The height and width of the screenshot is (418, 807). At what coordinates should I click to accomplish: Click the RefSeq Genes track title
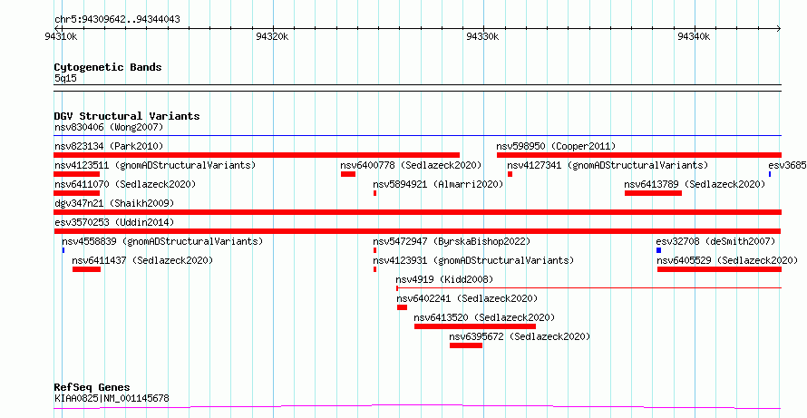pos(92,387)
